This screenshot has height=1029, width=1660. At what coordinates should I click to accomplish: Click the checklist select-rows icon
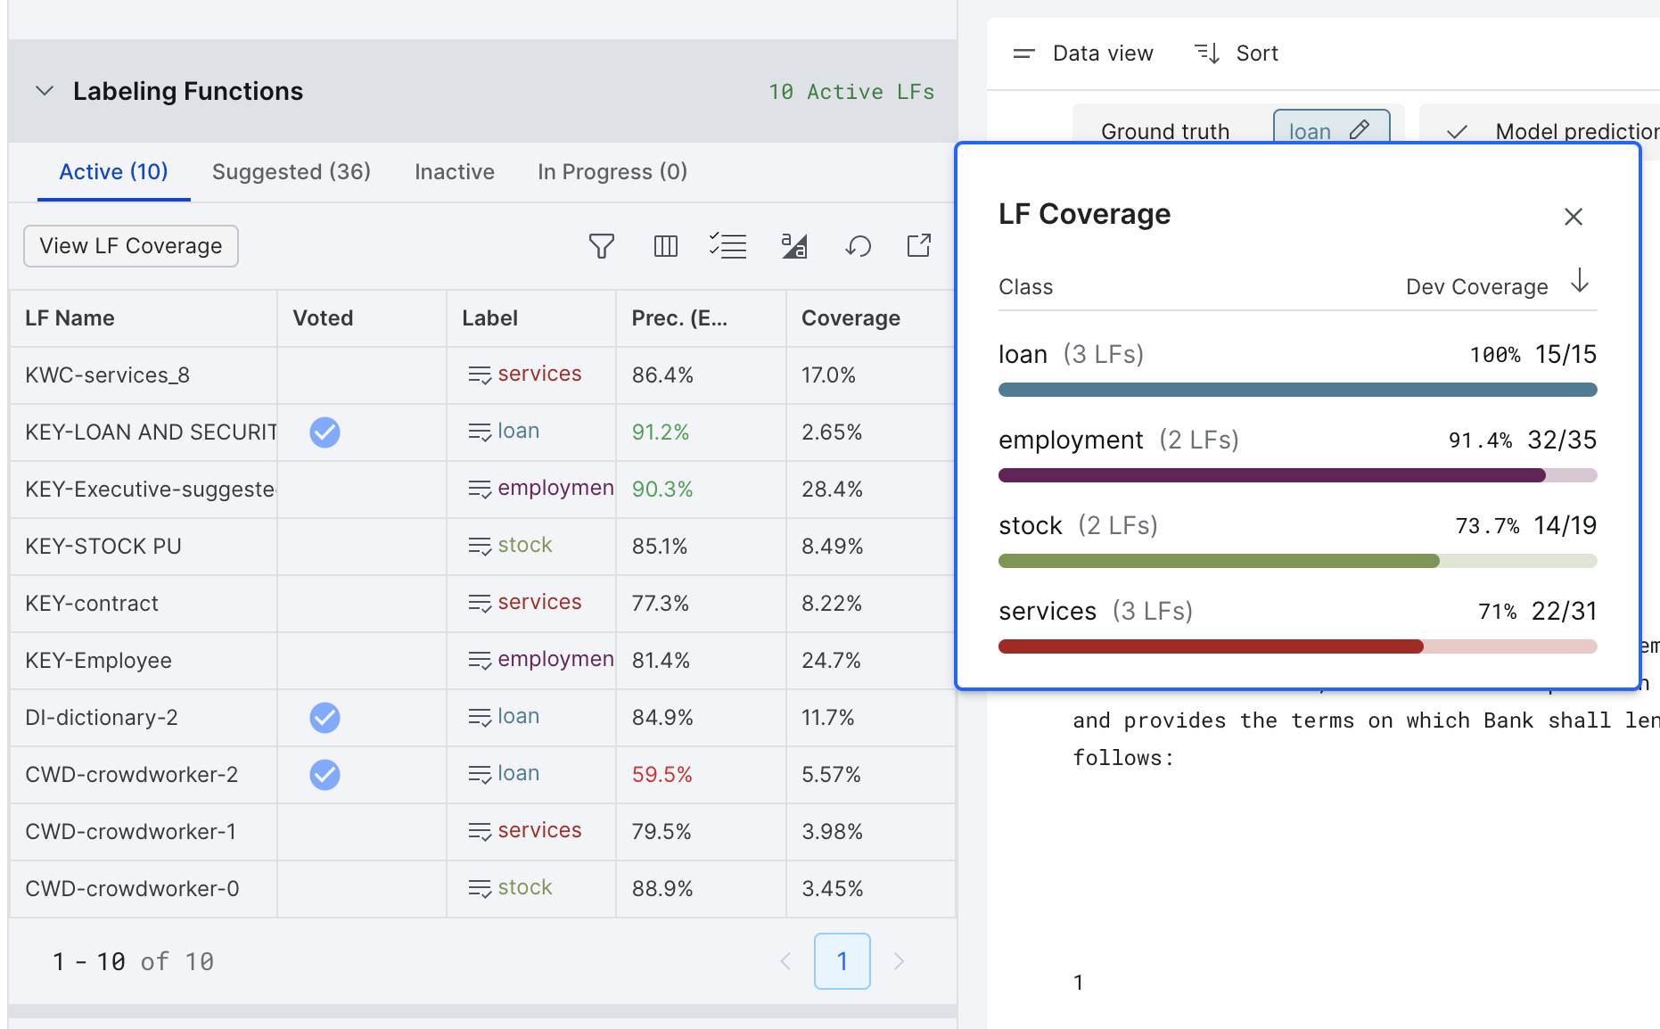tap(728, 246)
